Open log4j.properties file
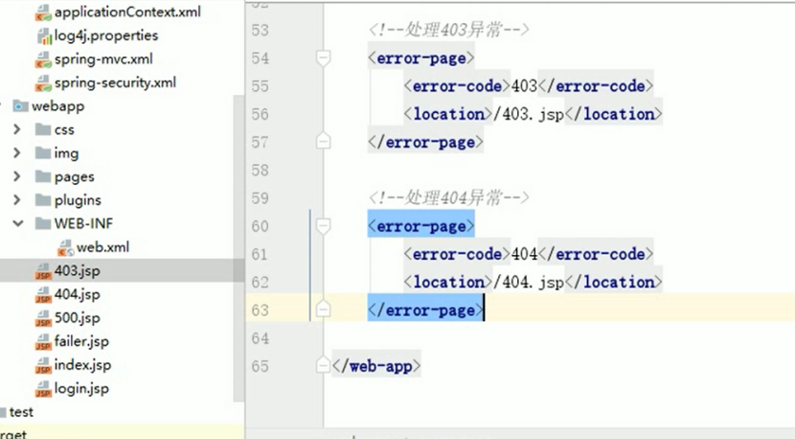The height and width of the screenshot is (439, 795). point(106,35)
